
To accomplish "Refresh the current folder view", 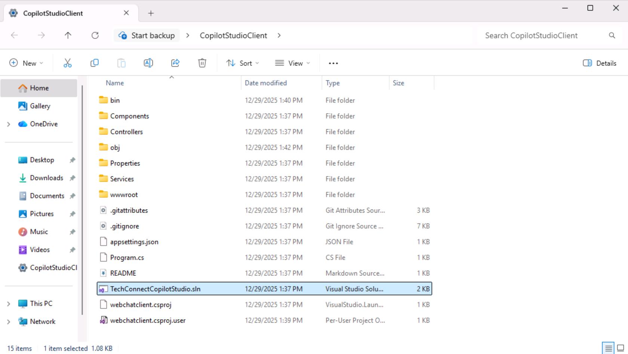I will coord(95,36).
